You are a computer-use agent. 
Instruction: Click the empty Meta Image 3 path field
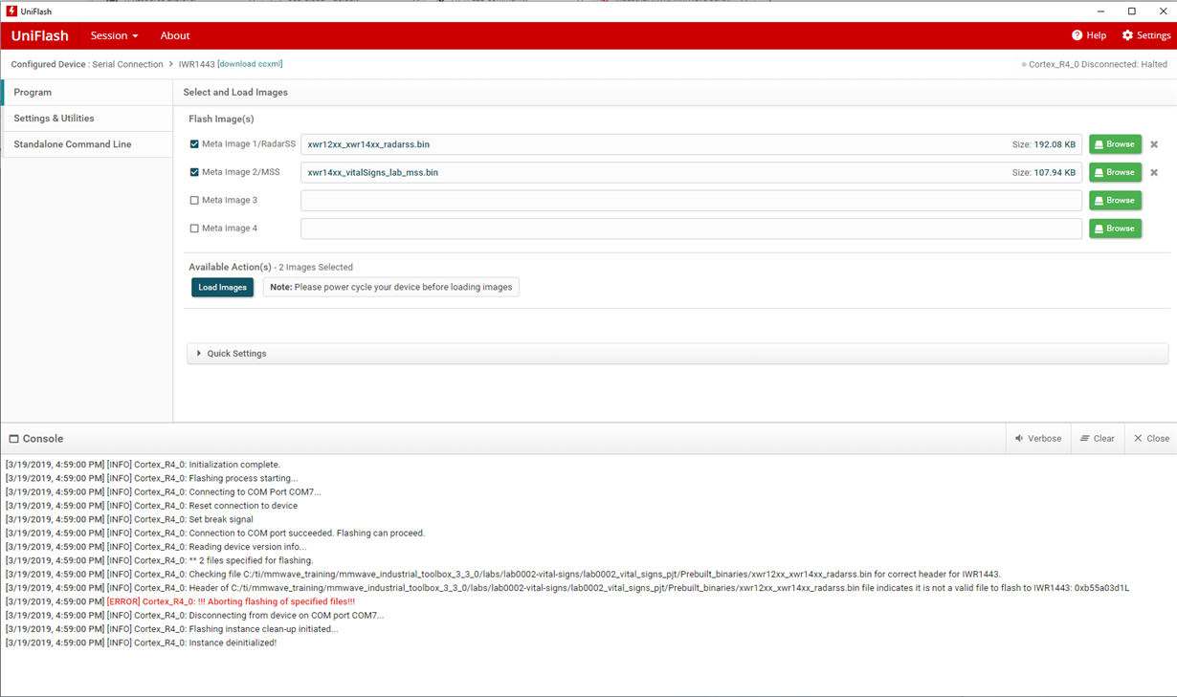pos(691,201)
